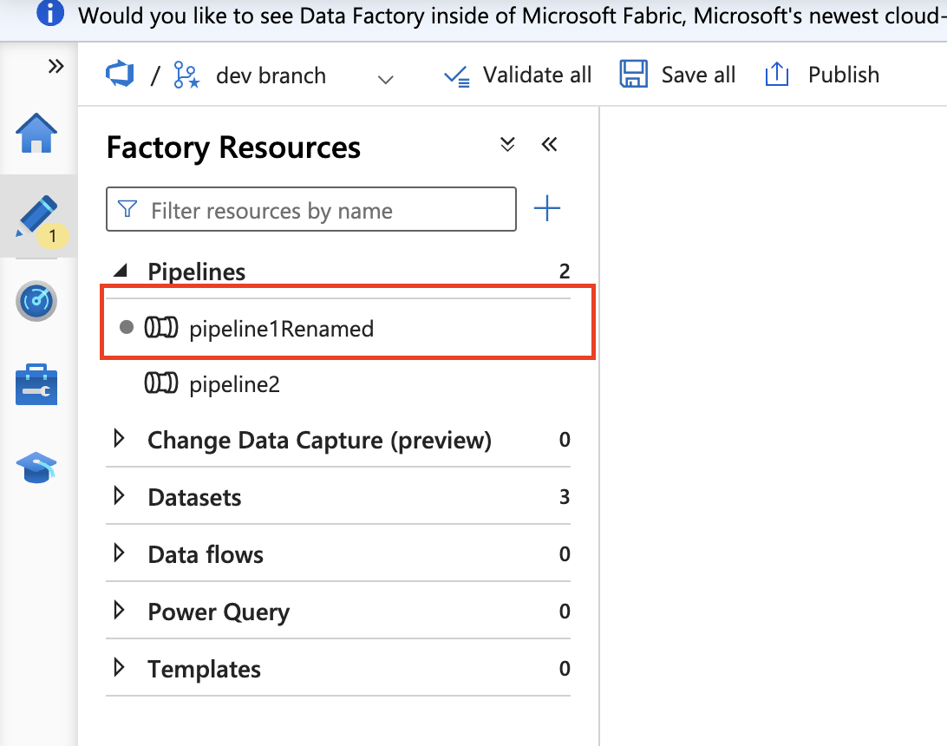
Task: Collapse the Factory Resources pane
Action: [549, 144]
